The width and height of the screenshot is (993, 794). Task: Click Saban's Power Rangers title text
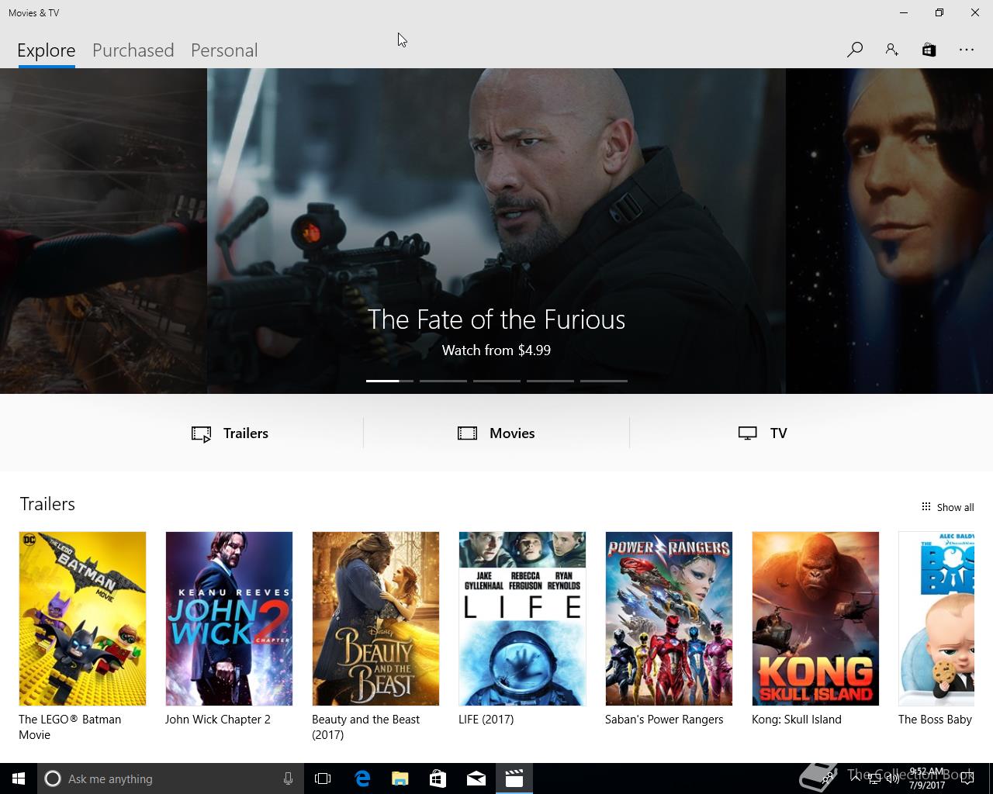point(664,720)
